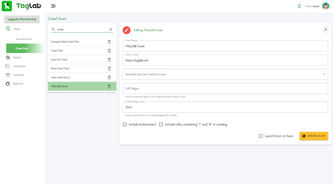This screenshot has height=184, width=333.
Task: Toggle the sidebar hamburger menu icon
Action: 53,6
